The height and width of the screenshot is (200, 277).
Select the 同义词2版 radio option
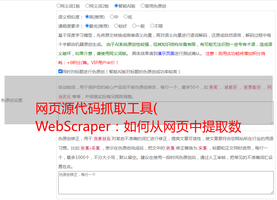click(x=87, y=6)
